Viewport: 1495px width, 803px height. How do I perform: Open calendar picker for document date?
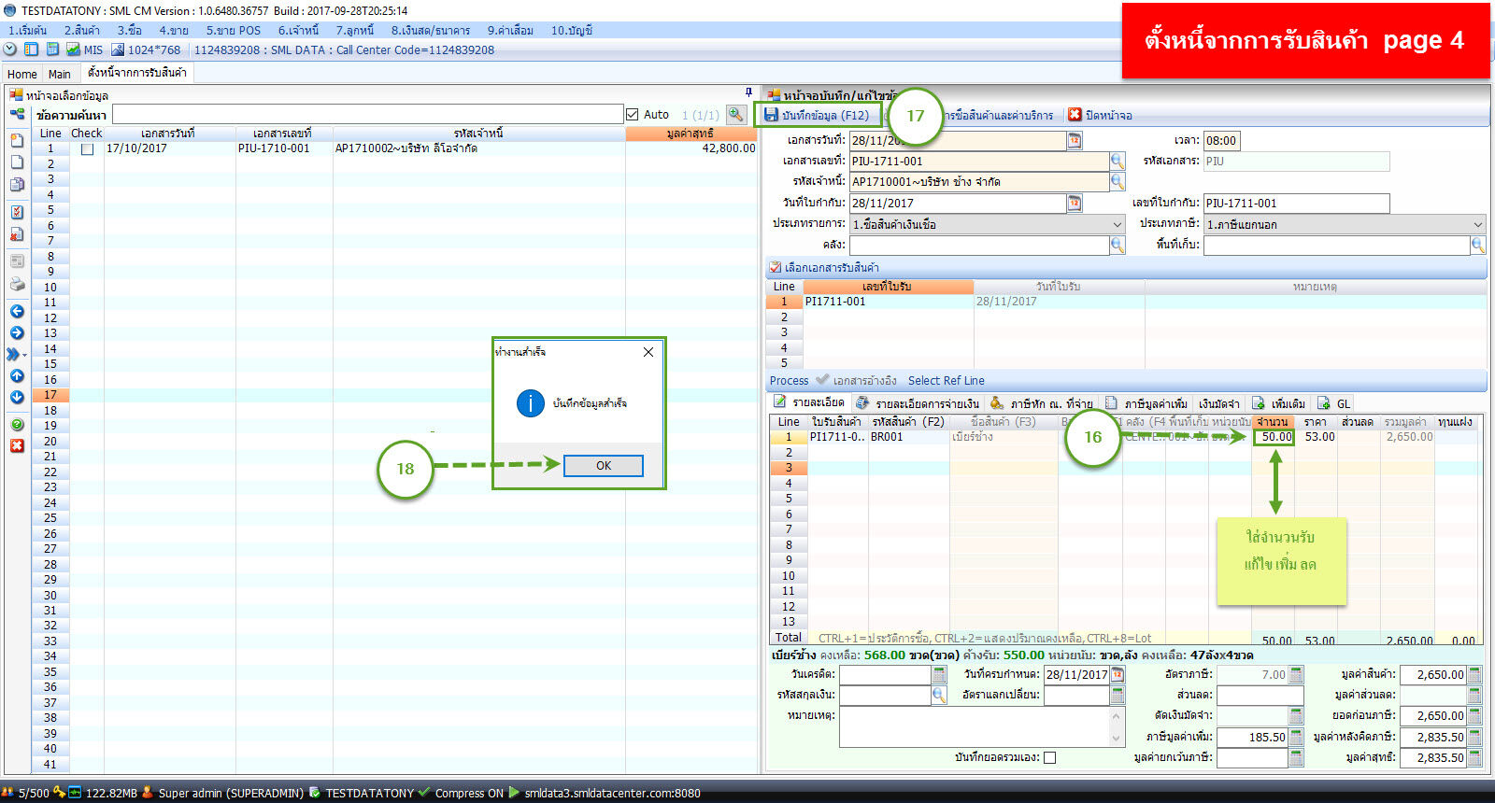(1075, 140)
